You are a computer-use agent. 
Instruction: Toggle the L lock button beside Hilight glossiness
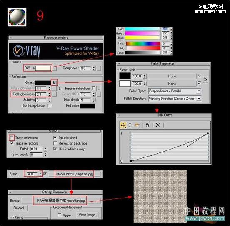pos(60,89)
